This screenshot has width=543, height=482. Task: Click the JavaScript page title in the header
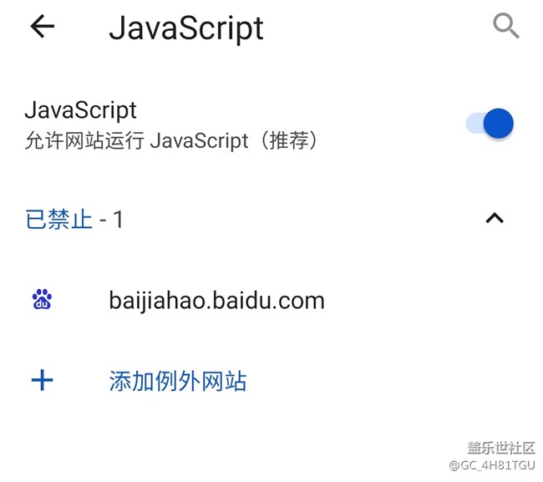point(186,28)
